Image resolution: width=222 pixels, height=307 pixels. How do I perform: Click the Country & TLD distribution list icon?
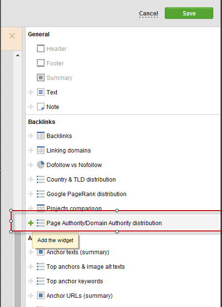(41, 179)
